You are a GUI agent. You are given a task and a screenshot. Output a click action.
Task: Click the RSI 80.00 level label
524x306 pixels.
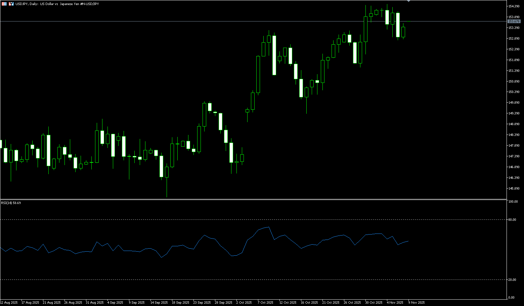(512, 220)
